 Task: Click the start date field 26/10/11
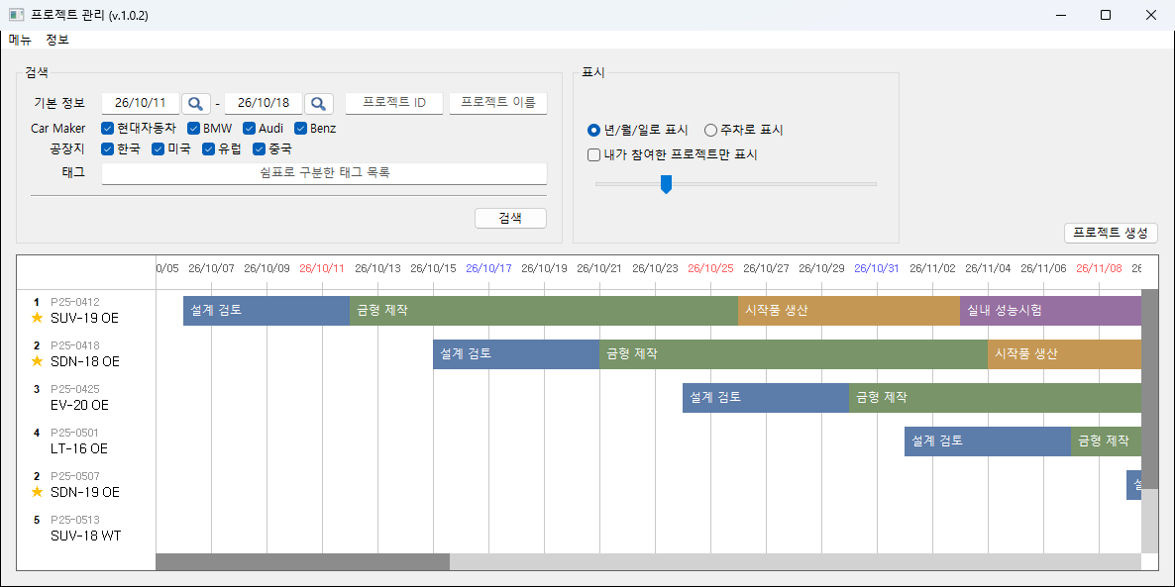(140, 103)
